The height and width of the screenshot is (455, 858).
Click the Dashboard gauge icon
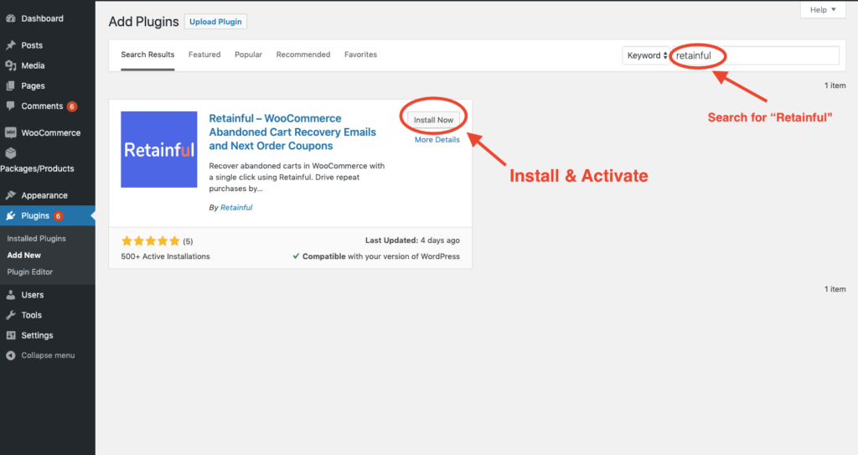coord(10,18)
